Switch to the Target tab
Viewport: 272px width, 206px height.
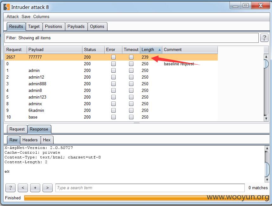(x=34, y=26)
